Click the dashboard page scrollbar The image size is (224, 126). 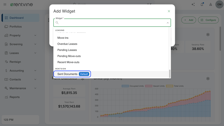tap(220, 39)
